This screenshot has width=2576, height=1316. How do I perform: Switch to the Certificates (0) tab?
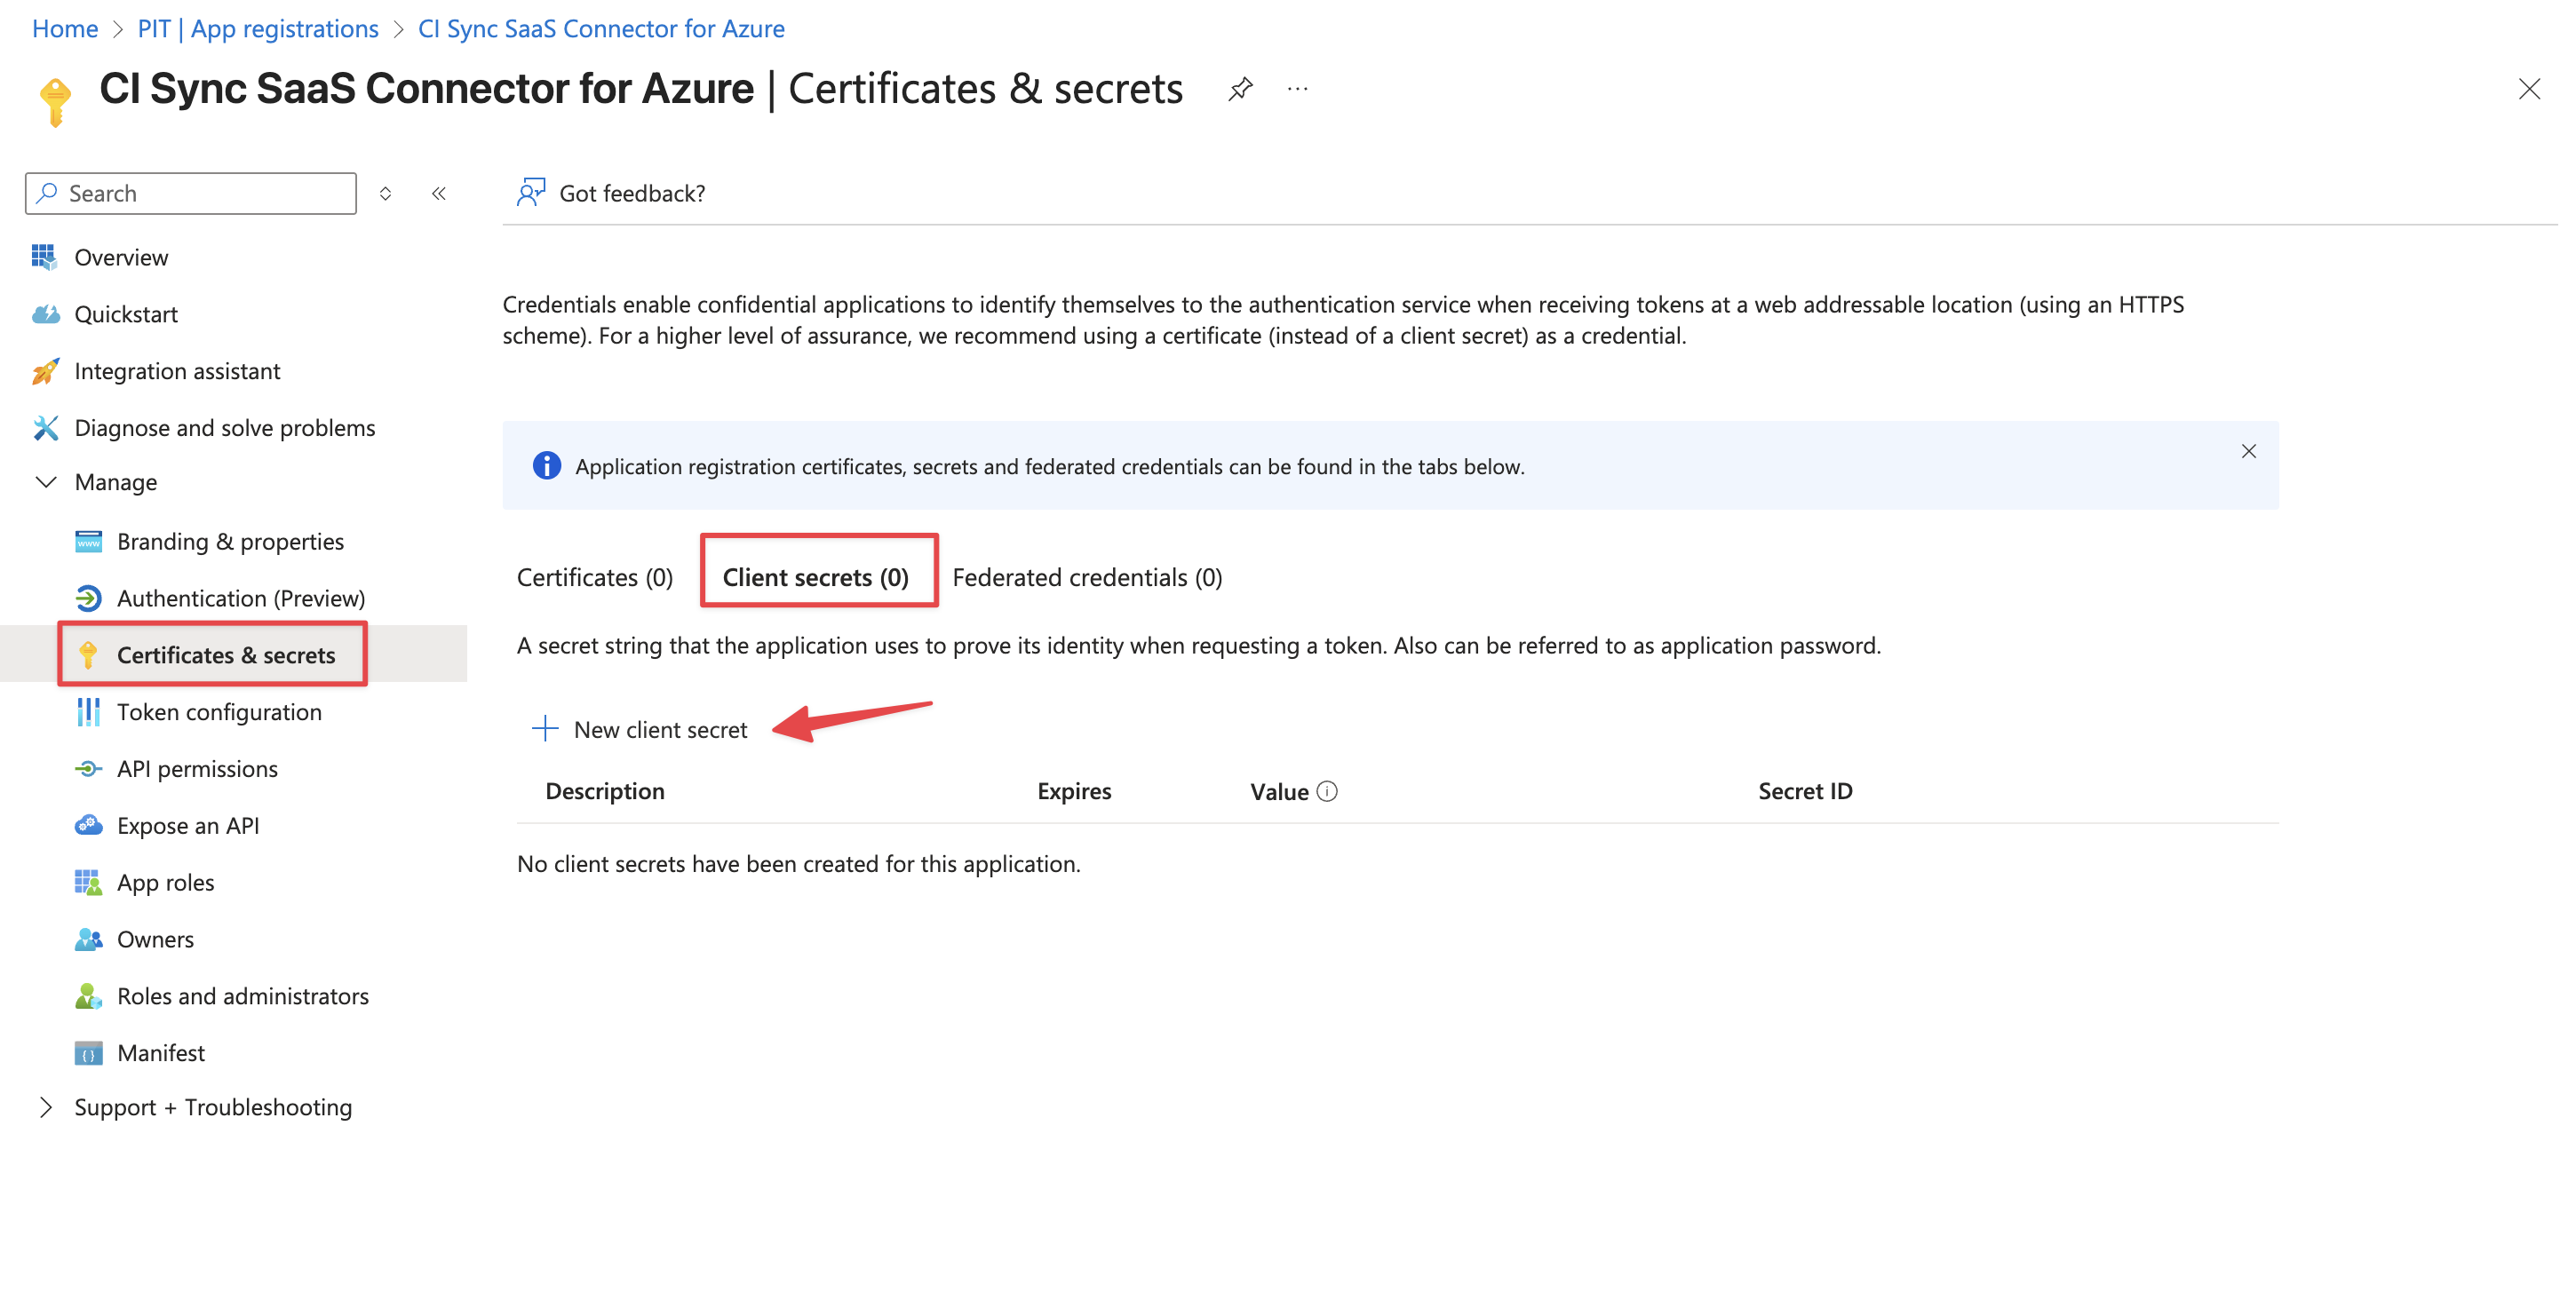595,577
